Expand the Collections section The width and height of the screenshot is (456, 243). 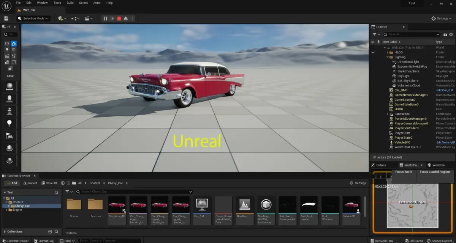[5, 231]
